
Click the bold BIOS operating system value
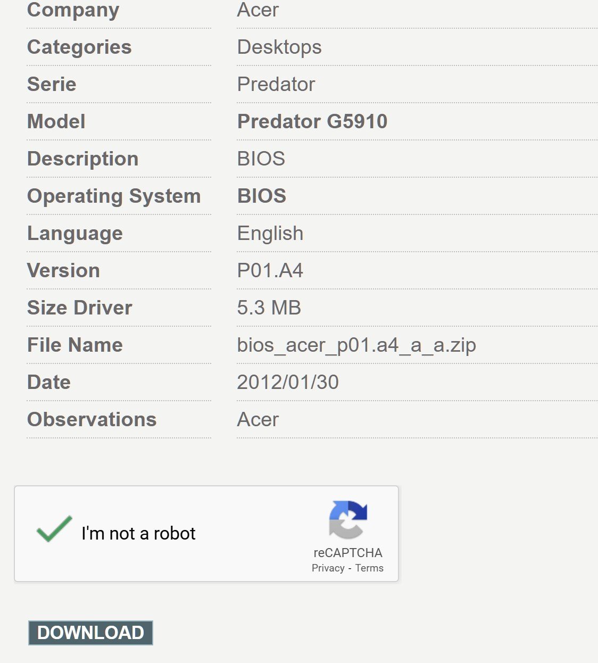(x=262, y=196)
